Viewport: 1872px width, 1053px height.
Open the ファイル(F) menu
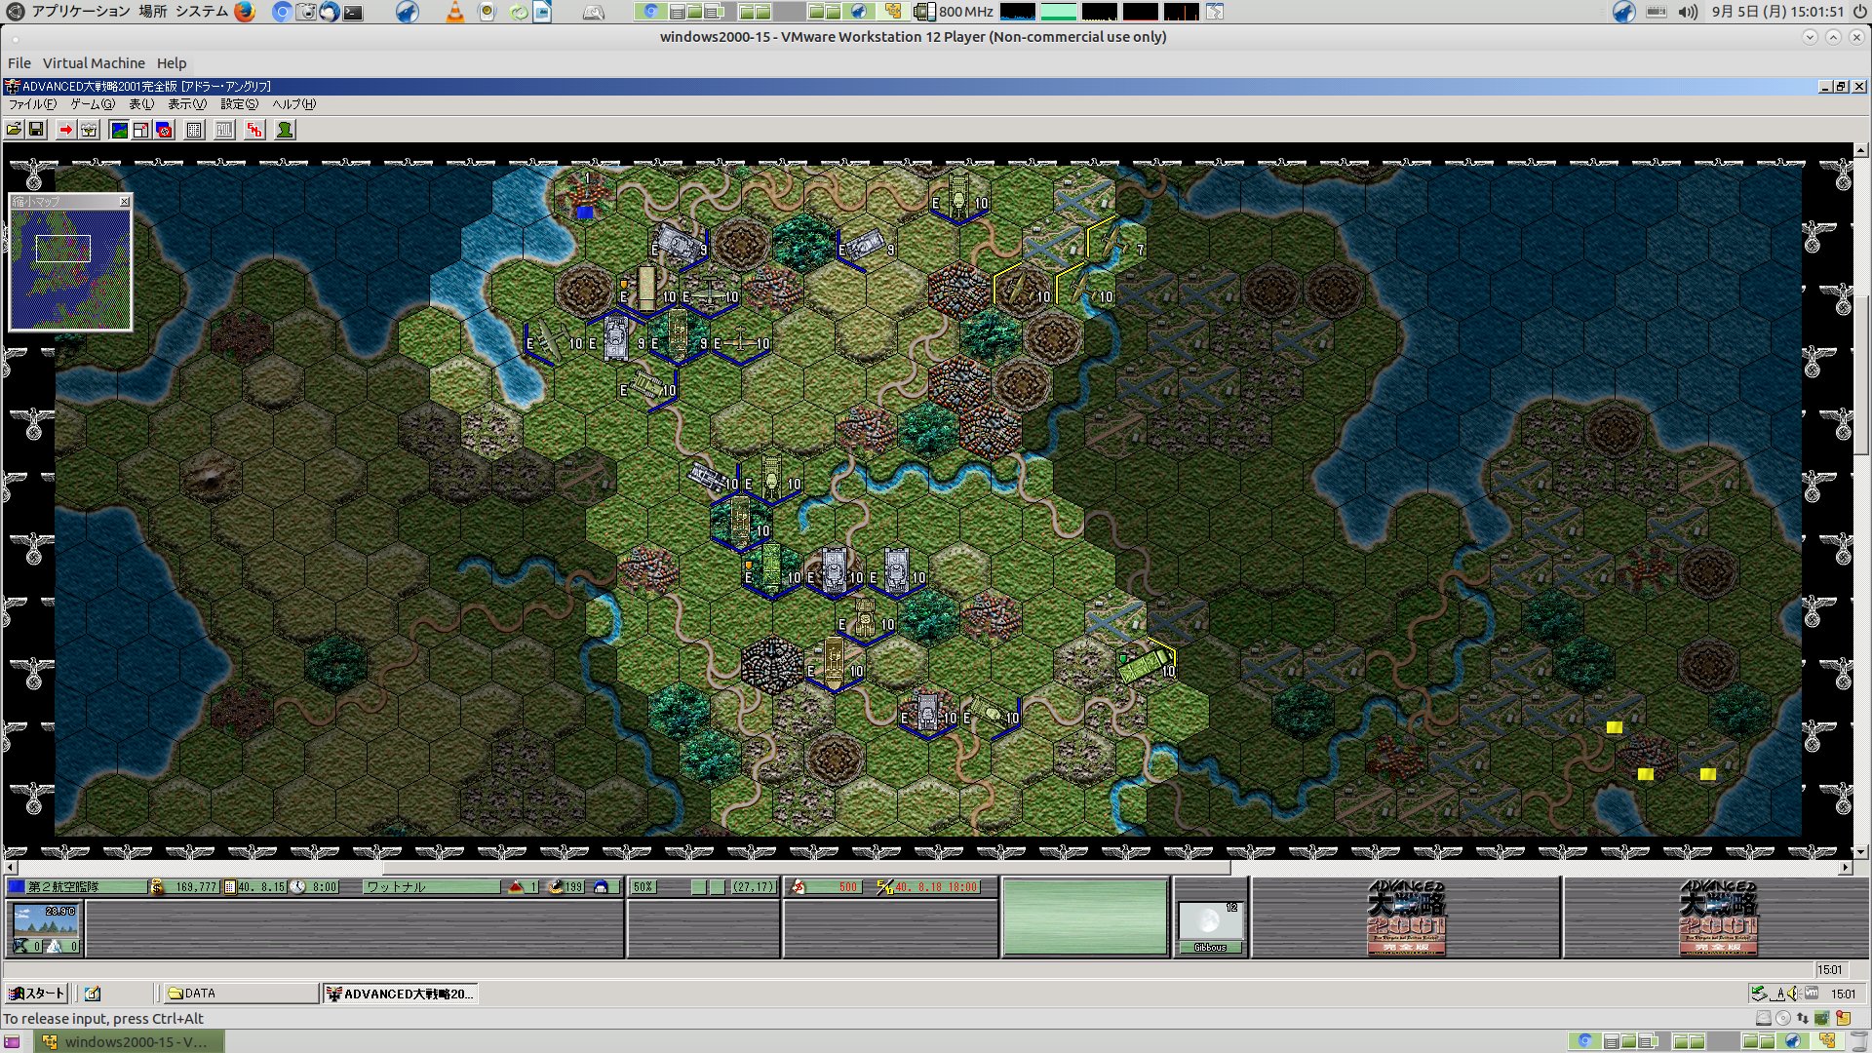click(32, 104)
